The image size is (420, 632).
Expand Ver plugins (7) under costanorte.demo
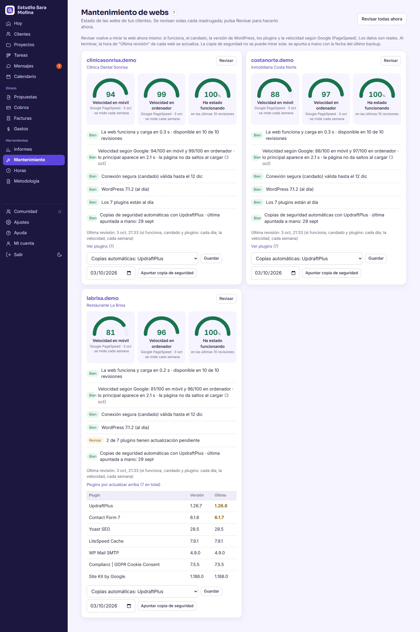[265, 246]
